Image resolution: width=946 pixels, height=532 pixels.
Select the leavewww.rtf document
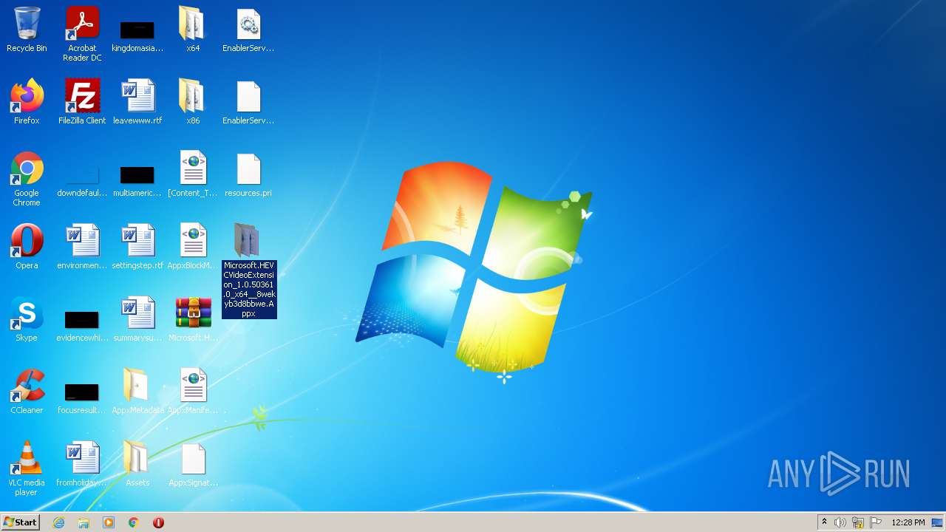[137, 102]
